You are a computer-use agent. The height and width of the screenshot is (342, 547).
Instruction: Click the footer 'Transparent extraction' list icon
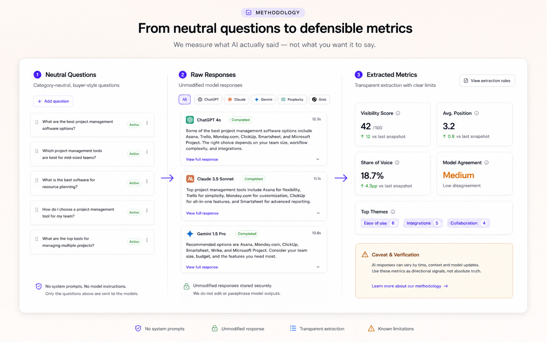293,328
